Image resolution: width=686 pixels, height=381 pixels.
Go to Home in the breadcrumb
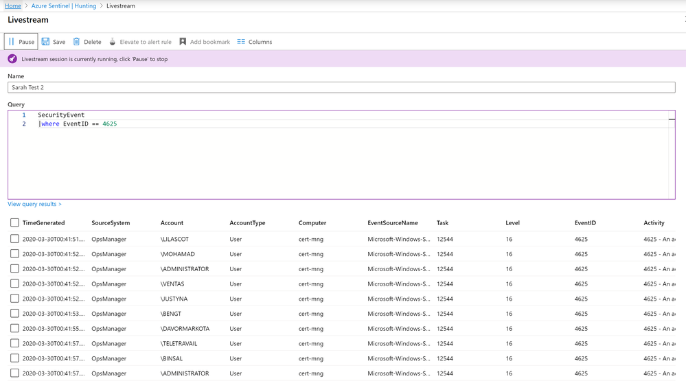[13, 5]
